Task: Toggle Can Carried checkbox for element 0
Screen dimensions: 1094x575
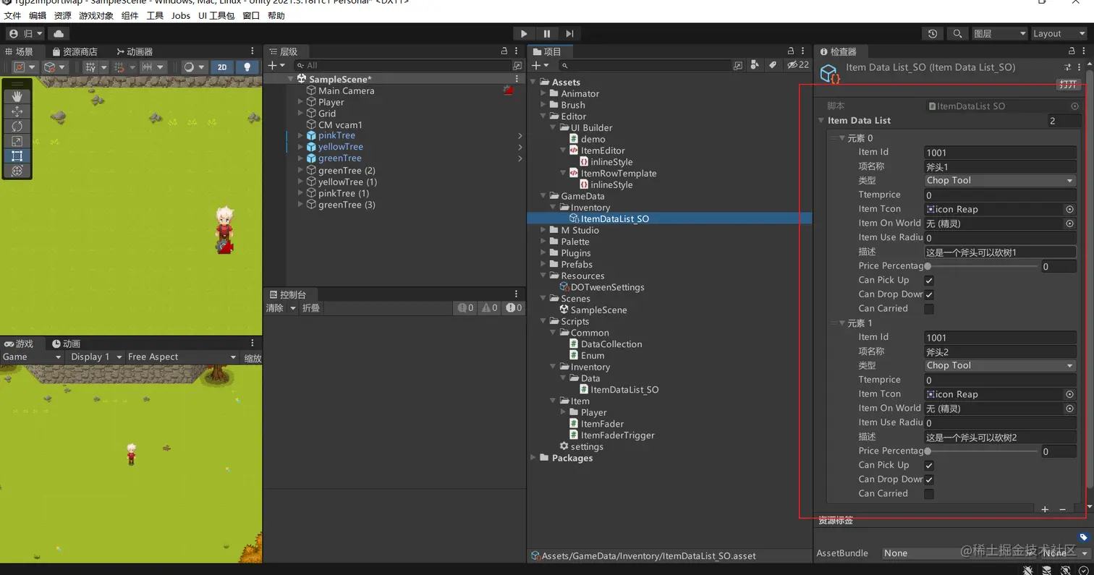Action: [x=929, y=309]
